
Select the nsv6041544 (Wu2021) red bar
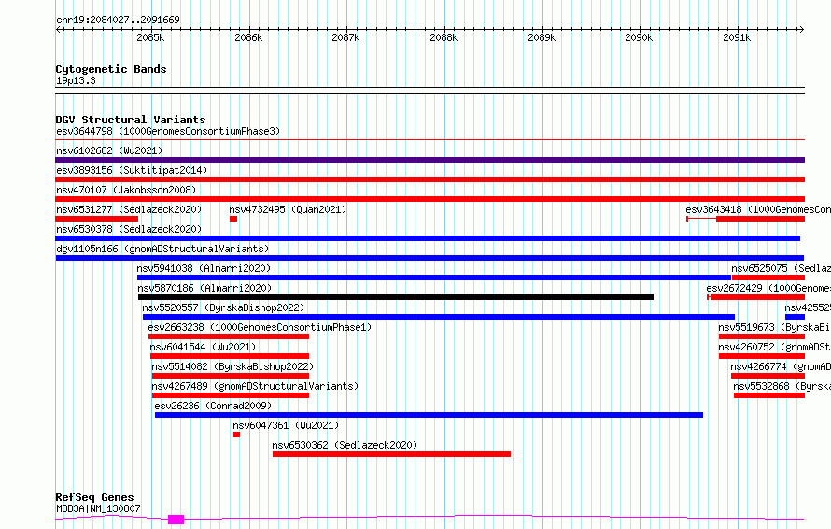pos(230,356)
